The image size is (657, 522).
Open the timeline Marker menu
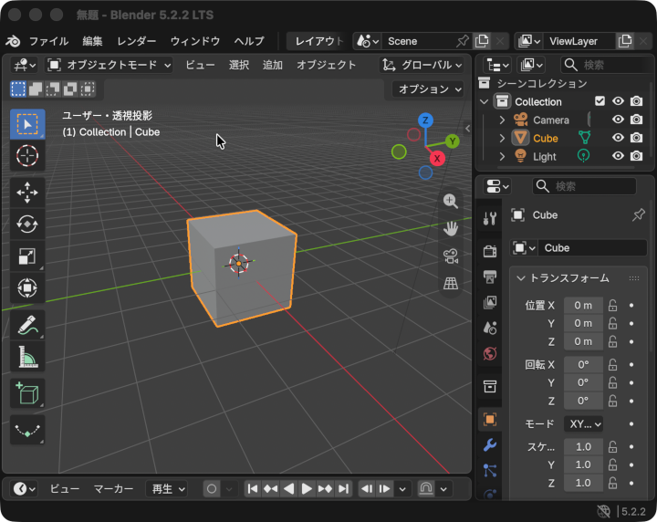113,489
